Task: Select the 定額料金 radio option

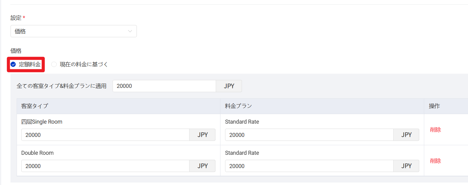Action: pos(13,64)
